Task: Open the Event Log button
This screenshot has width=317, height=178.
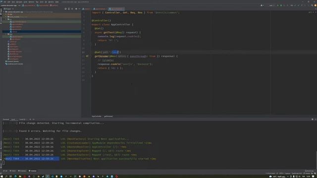Action: point(309,171)
